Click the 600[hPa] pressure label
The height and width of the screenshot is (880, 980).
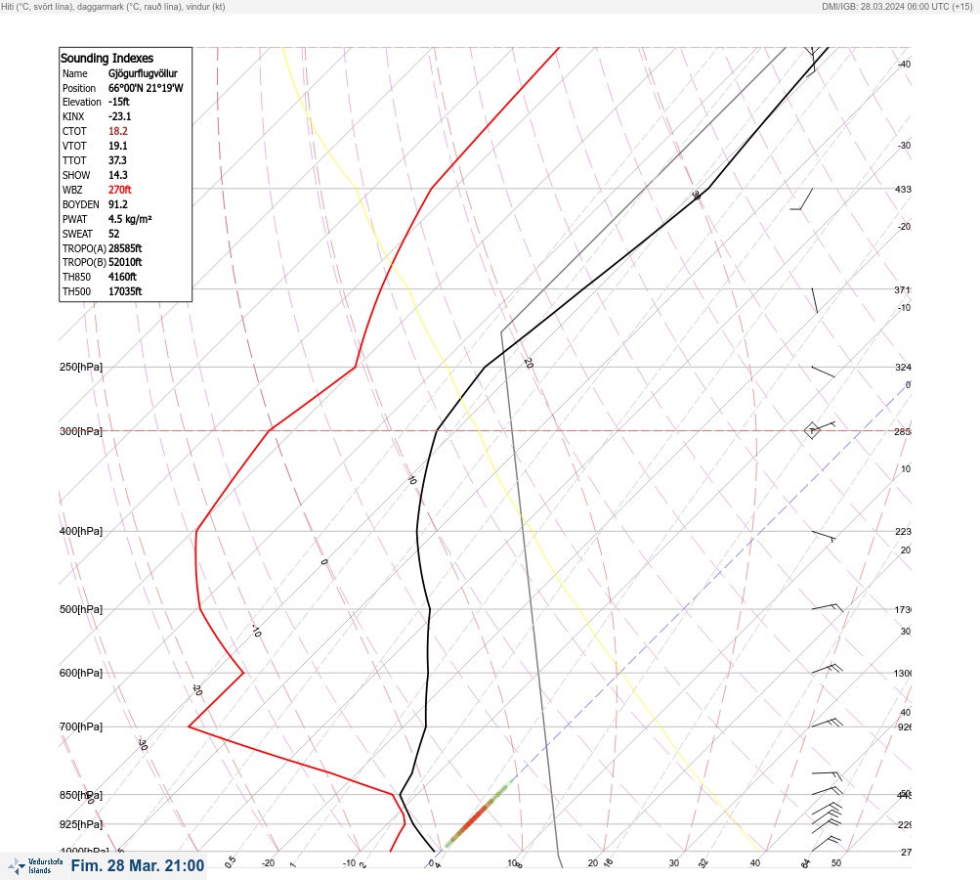pos(81,673)
